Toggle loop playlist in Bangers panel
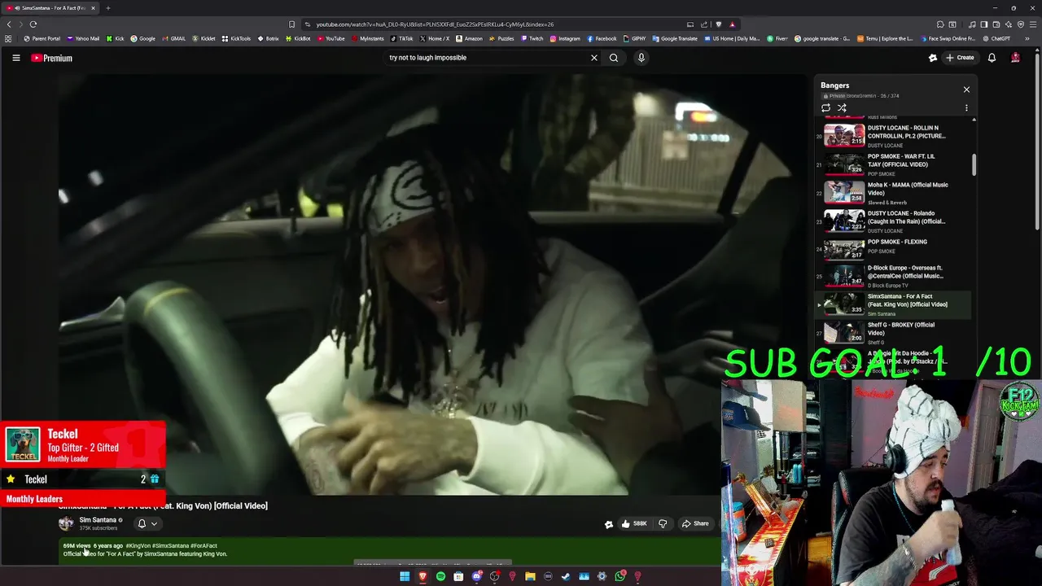The width and height of the screenshot is (1042, 586). [x=825, y=107]
